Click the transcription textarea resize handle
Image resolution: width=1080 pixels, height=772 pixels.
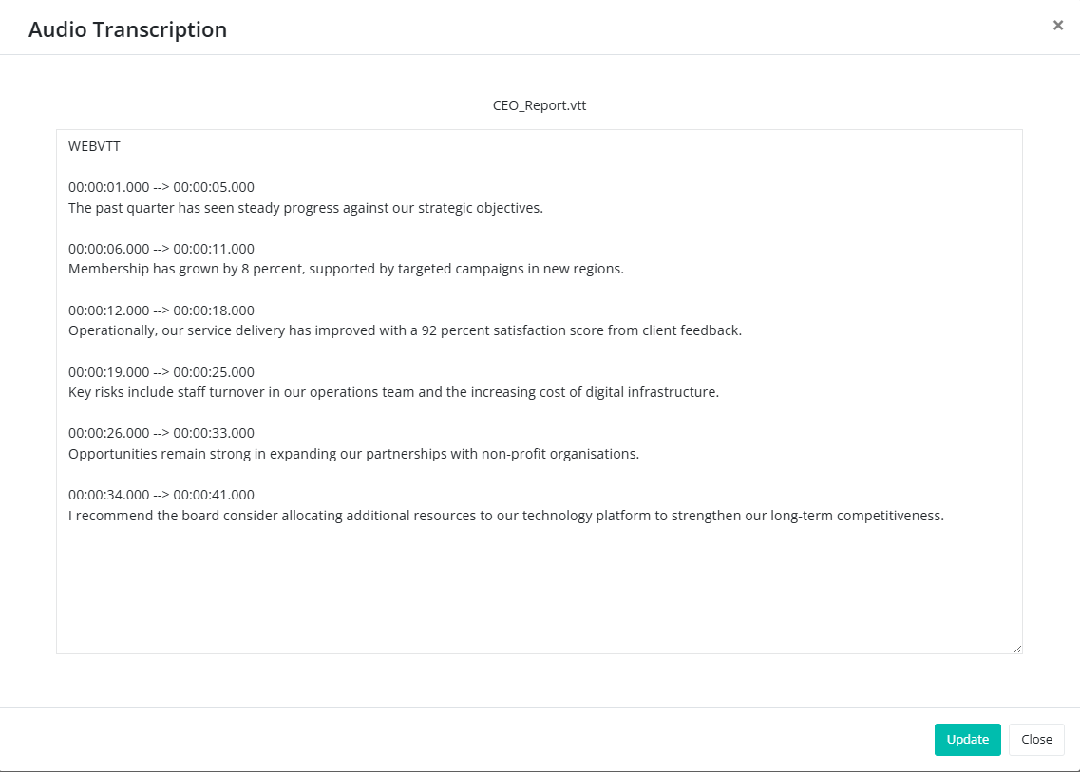click(x=1016, y=648)
